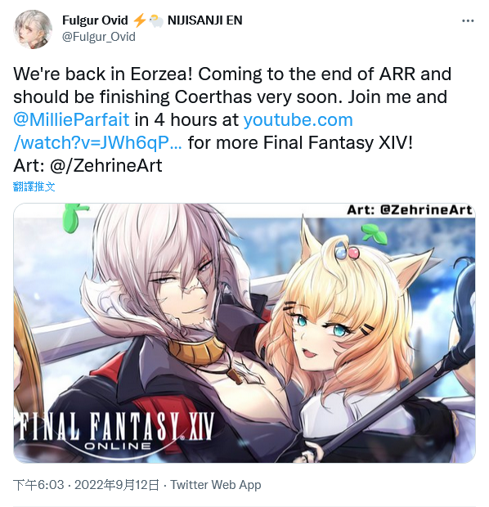
Task: Open the @Fulgur_Ovid handle link
Action: point(99,37)
